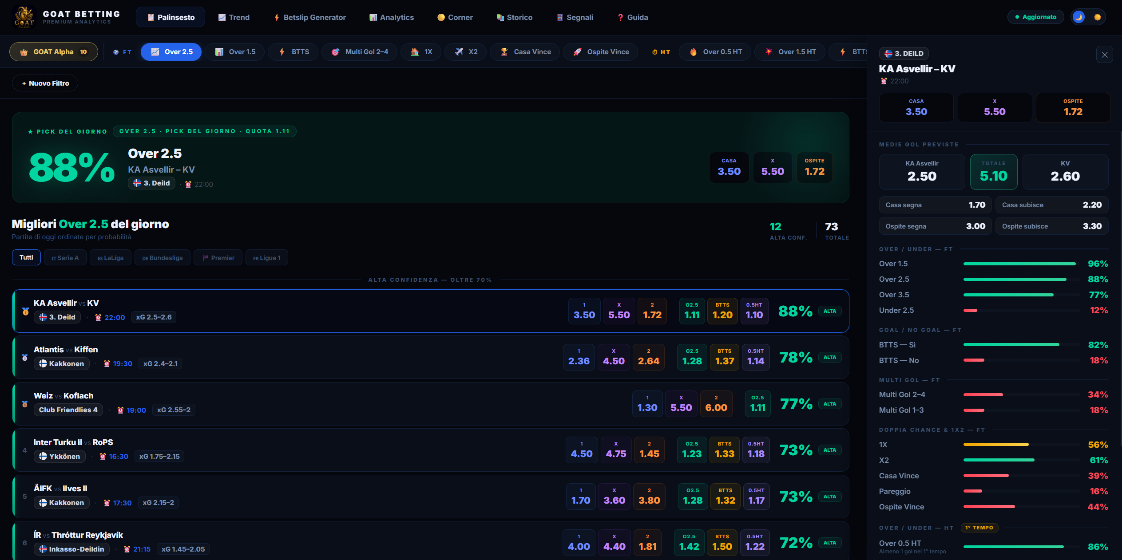Click draw odds 4.40 in ÍR row

pyautogui.click(x=614, y=543)
